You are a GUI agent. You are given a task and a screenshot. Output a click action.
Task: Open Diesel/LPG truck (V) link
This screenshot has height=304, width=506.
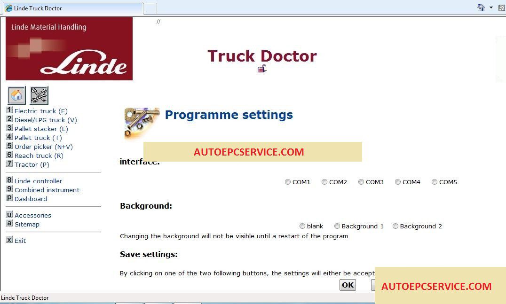tap(46, 120)
